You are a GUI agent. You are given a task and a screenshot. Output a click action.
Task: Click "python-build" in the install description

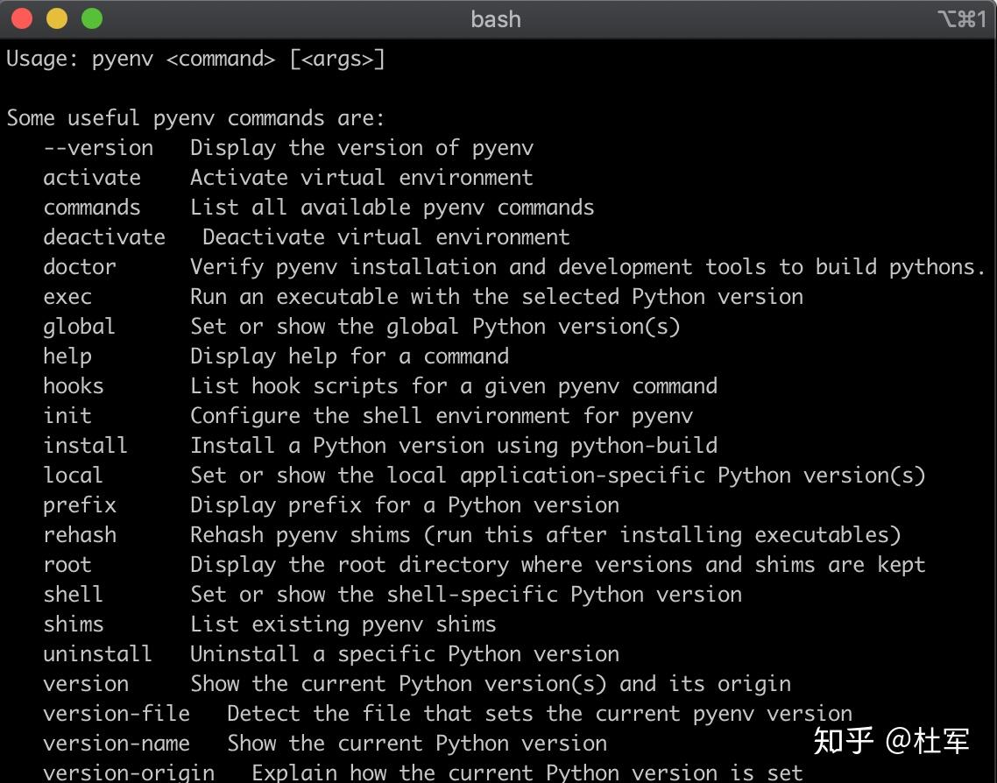(x=644, y=446)
